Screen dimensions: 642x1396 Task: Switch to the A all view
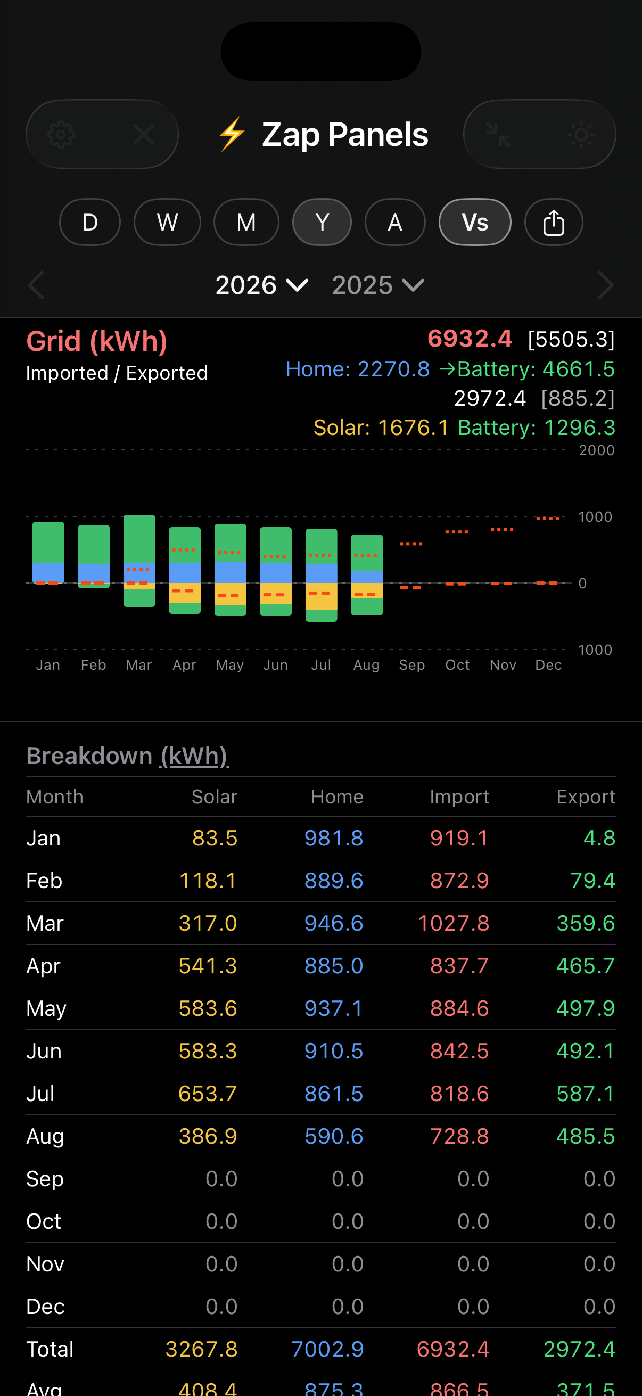pos(395,222)
